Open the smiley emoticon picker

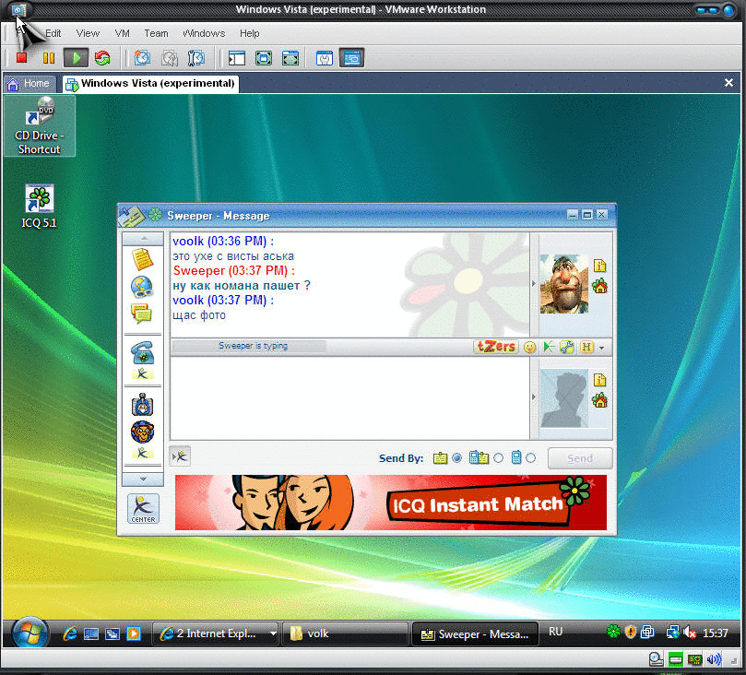[x=529, y=348]
